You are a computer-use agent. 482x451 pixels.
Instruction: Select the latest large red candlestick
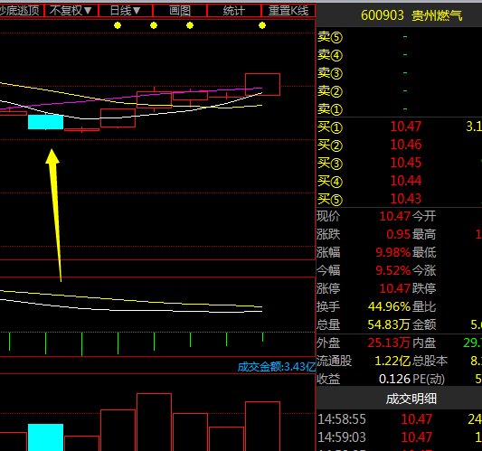point(262,84)
